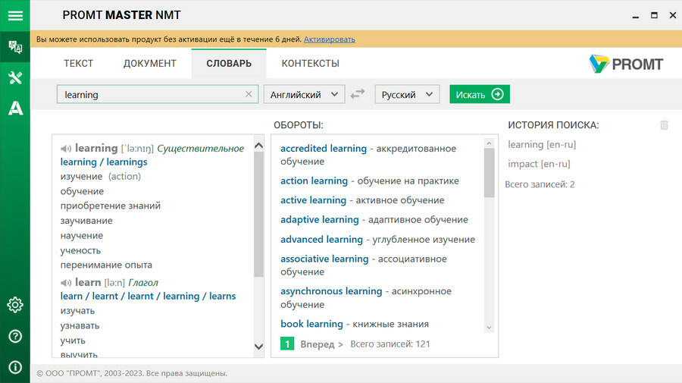
Task: Switch to the ТЕКСТ tab
Action: [x=78, y=64]
